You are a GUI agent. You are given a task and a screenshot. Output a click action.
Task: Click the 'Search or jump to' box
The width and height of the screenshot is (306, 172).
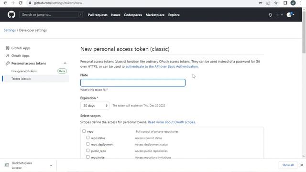pos(52,15)
